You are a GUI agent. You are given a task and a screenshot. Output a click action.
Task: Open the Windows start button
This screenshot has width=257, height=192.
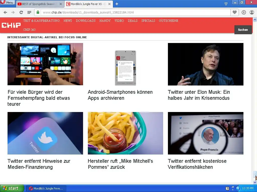point(12,188)
